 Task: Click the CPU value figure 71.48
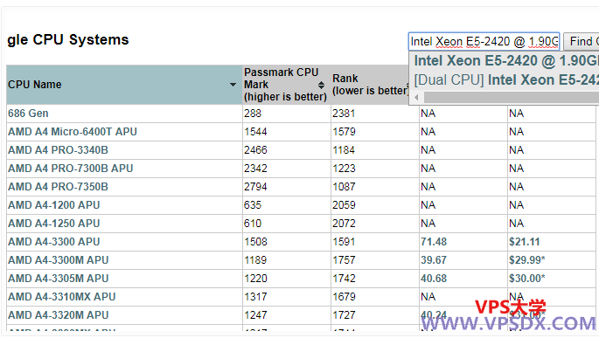point(434,241)
